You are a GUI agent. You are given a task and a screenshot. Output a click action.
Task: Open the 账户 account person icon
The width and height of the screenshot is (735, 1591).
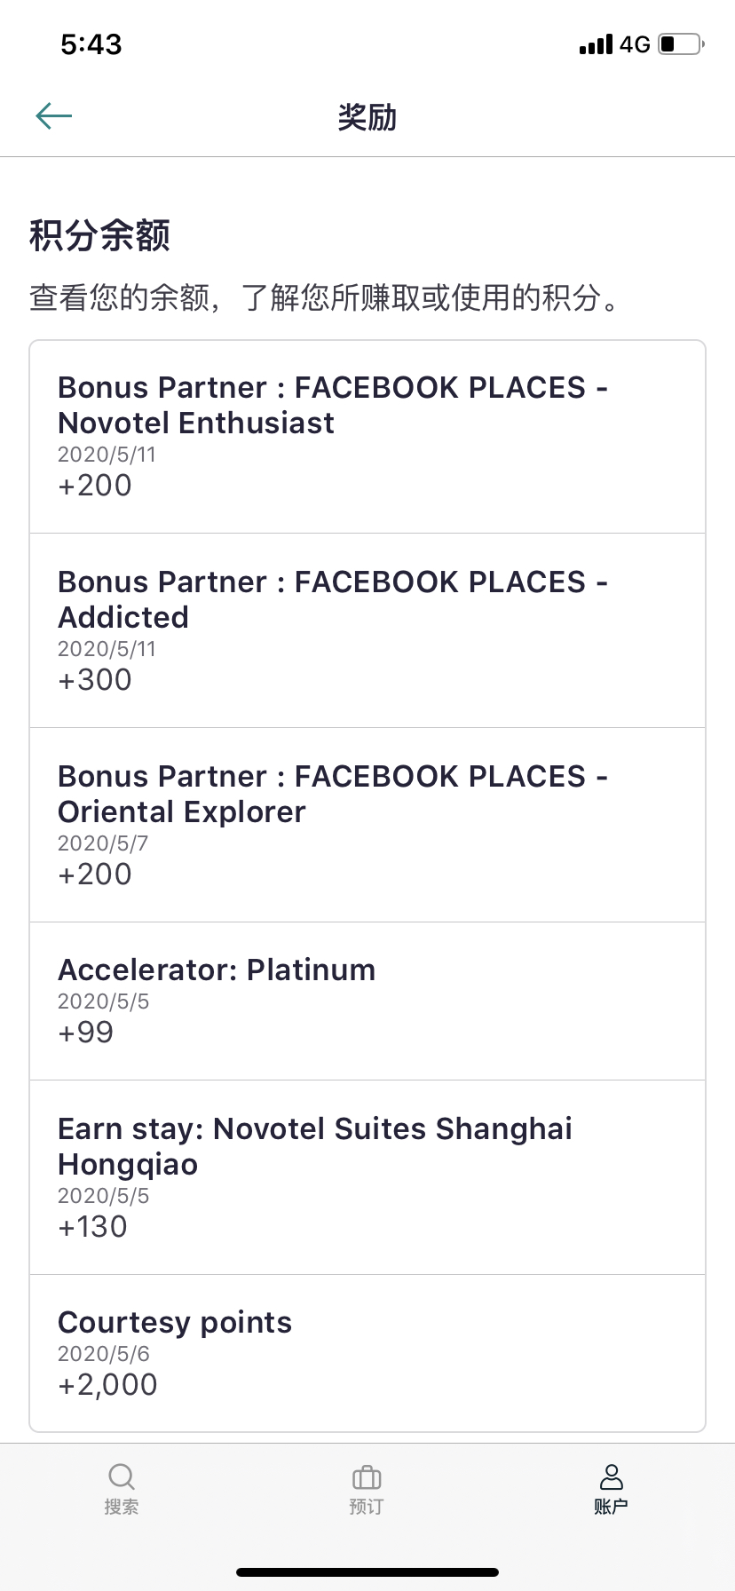(611, 1477)
